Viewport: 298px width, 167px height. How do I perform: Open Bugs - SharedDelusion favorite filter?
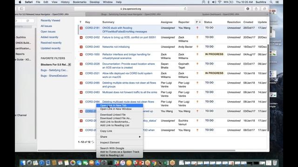pos(54,76)
